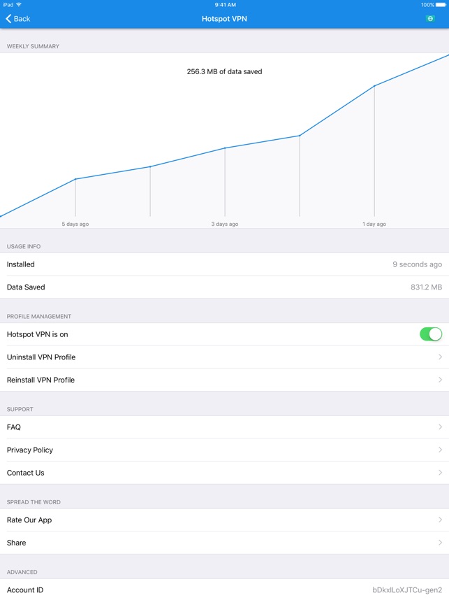Tap the chevron on Share row
Viewport: 449px width, 600px height.
click(x=440, y=543)
